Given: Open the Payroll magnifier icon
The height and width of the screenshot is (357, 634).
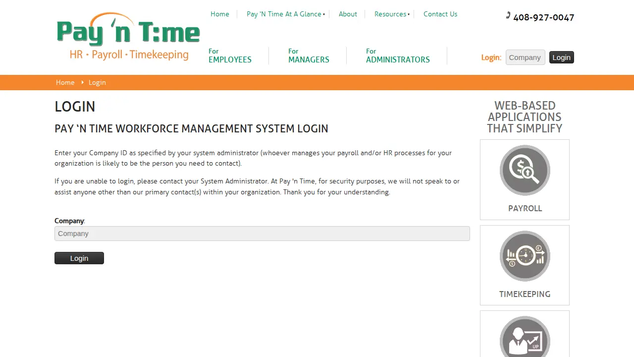Looking at the screenshot, I should tap(525, 170).
